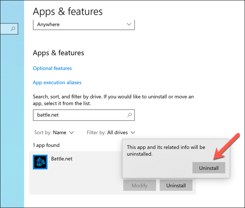
Task: Click the uninstall warning message text
Action: pyautogui.click(x=166, y=151)
